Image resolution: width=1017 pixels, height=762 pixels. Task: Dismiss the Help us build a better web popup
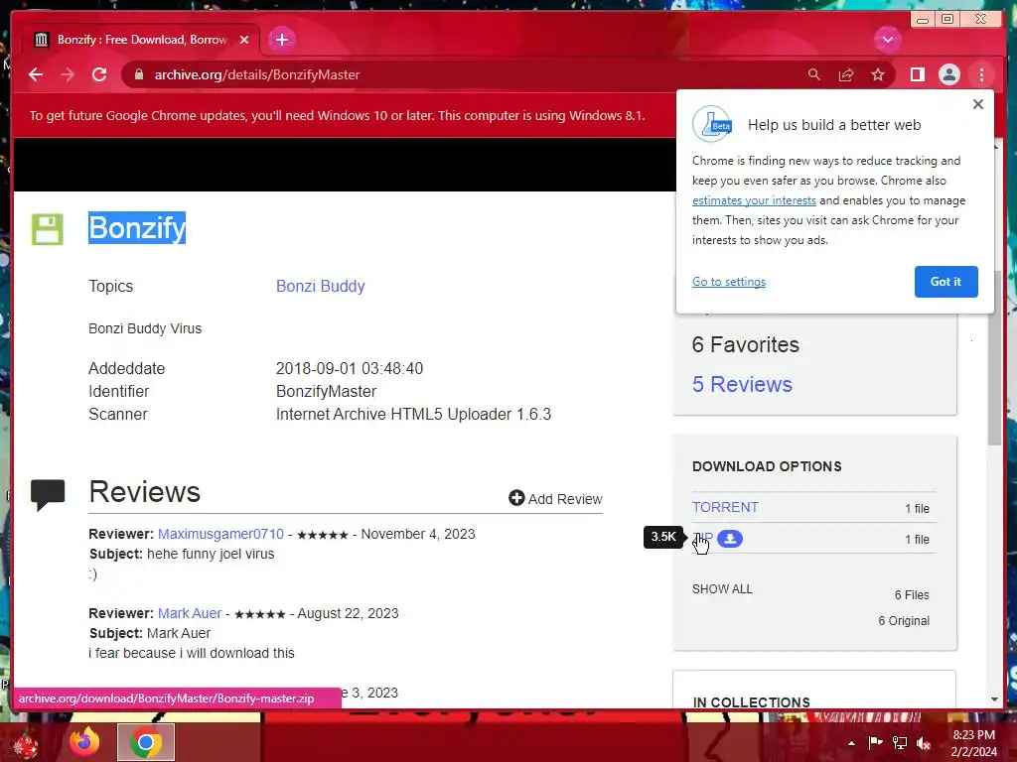(978, 104)
